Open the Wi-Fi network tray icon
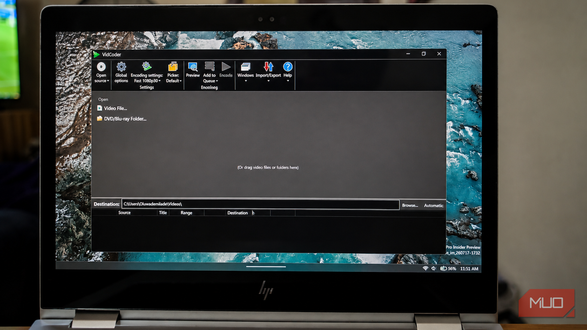This screenshot has height=330, width=587. pyautogui.click(x=426, y=268)
